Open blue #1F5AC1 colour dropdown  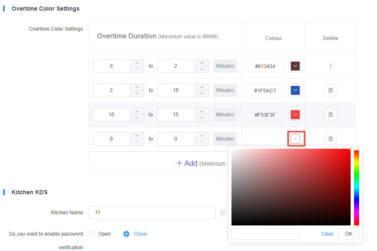[x=295, y=90]
